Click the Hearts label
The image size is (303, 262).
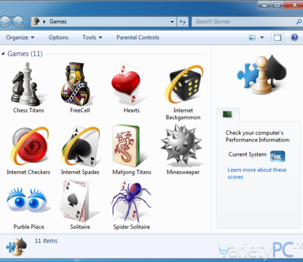(132, 110)
